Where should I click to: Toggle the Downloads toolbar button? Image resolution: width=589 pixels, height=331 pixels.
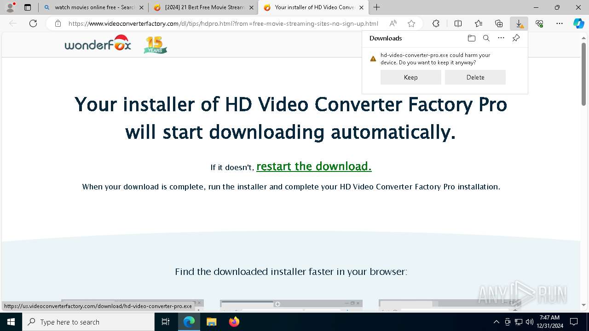(x=519, y=23)
